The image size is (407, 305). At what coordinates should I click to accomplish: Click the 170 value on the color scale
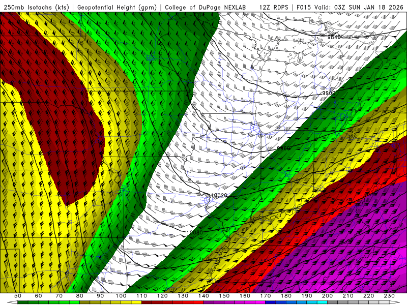pyautogui.click(x=266, y=296)
